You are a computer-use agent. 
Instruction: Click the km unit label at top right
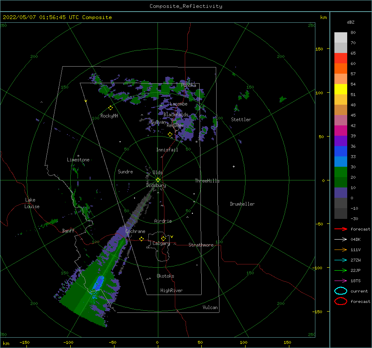(x=323, y=17)
